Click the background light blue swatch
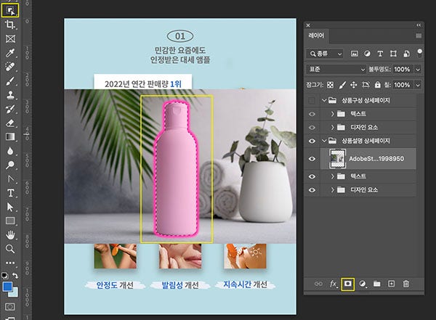Screen dimensions: 436x320 point(15,293)
